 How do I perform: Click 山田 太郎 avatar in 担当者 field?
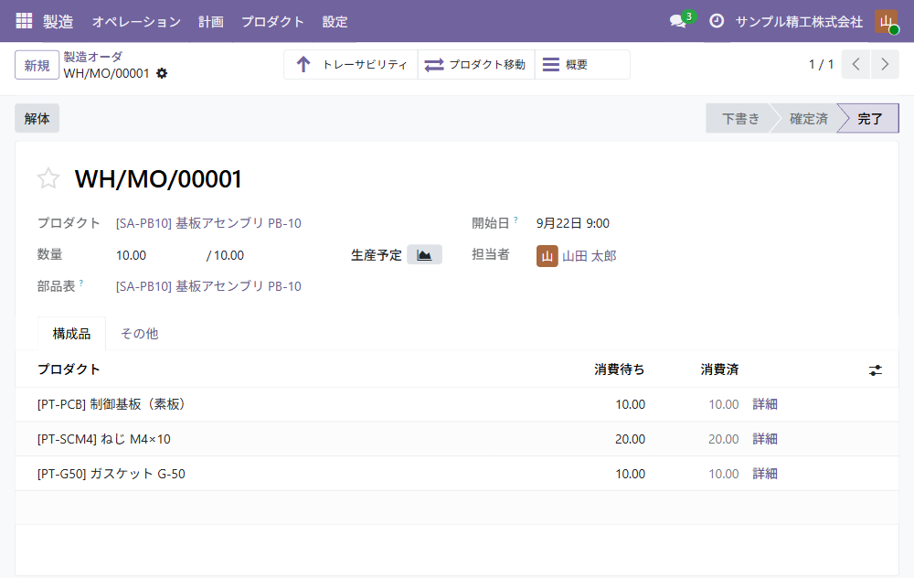tap(547, 256)
